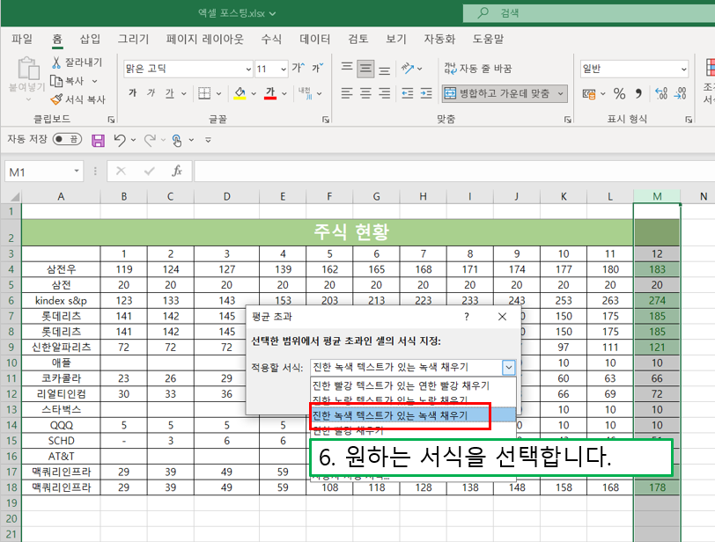Click the increase decimal icon
This screenshot has height=542, width=715.
tap(661, 93)
